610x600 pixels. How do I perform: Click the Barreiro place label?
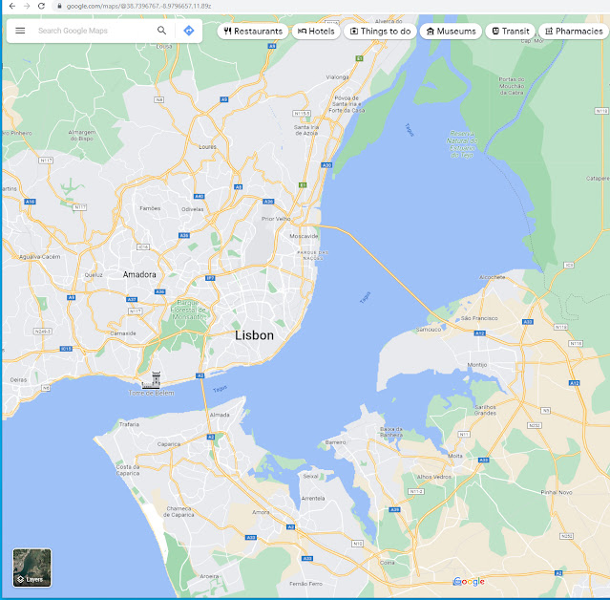coord(335,442)
